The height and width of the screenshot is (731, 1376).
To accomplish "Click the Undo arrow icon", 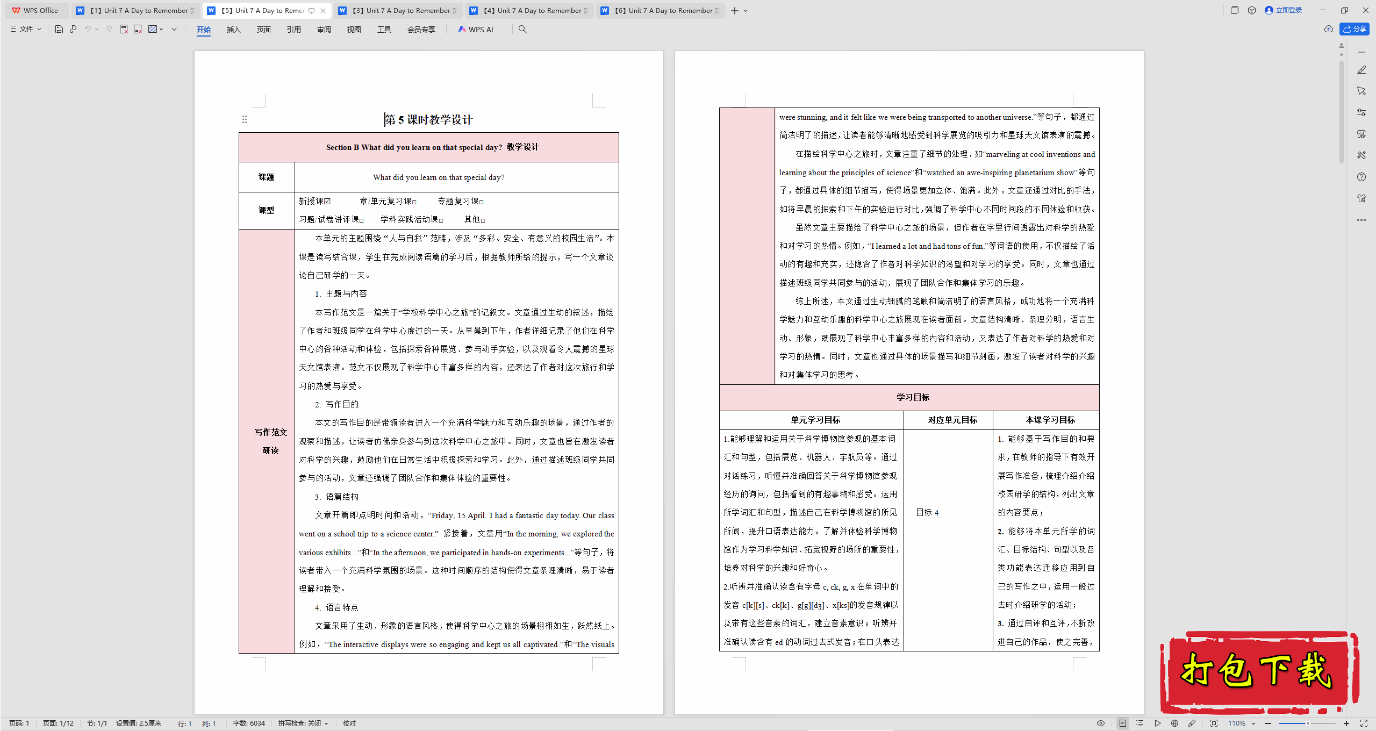I will (x=88, y=29).
